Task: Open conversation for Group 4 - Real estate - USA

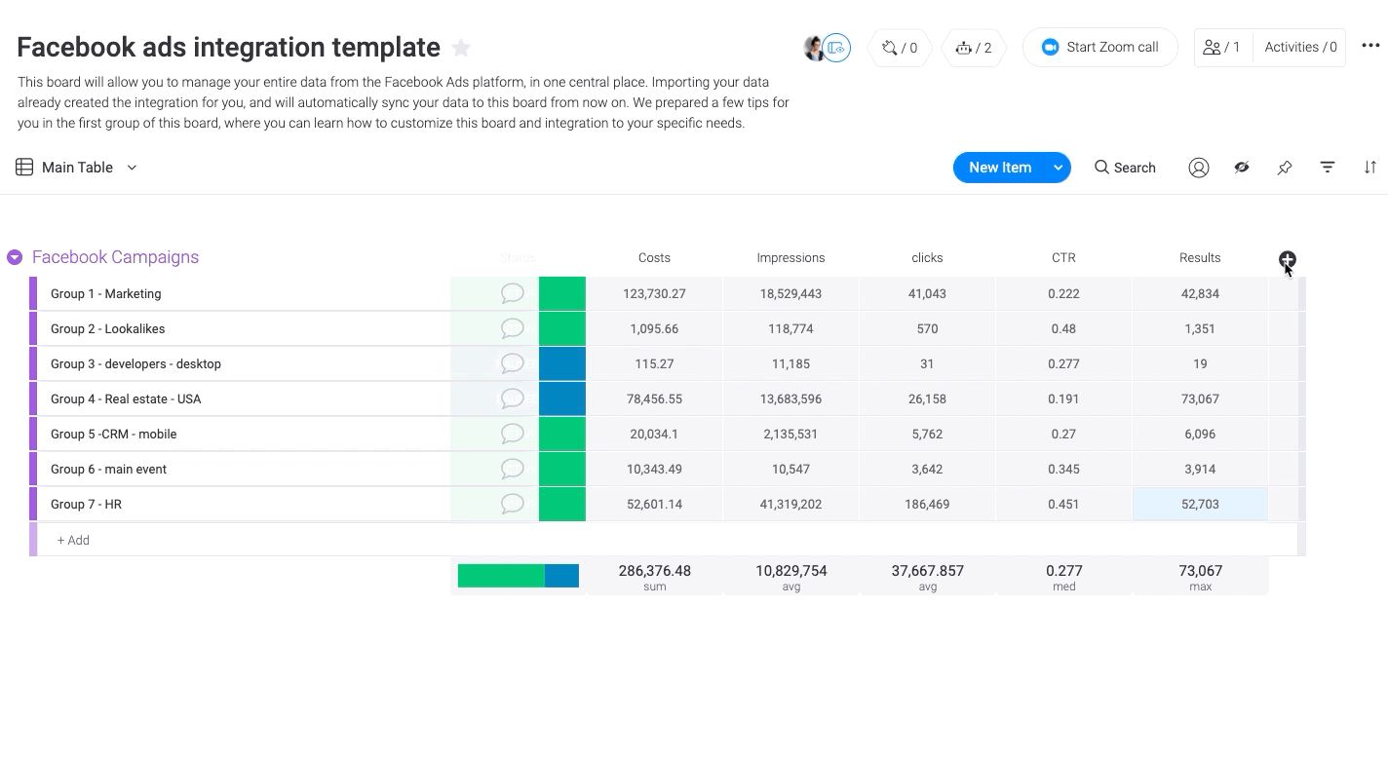Action: point(512,398)
